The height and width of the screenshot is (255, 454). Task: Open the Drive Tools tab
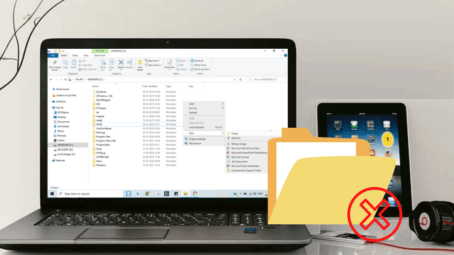point(100,55)
